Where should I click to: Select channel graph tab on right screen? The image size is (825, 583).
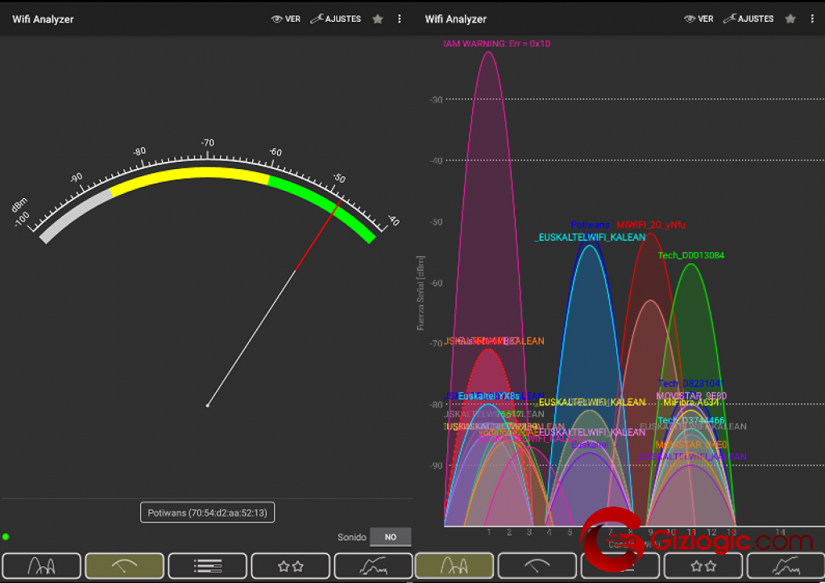click(454, 565)
